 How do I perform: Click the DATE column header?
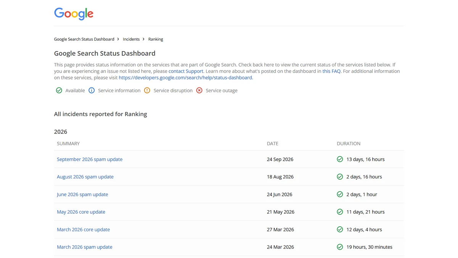(x=273, y=144)
